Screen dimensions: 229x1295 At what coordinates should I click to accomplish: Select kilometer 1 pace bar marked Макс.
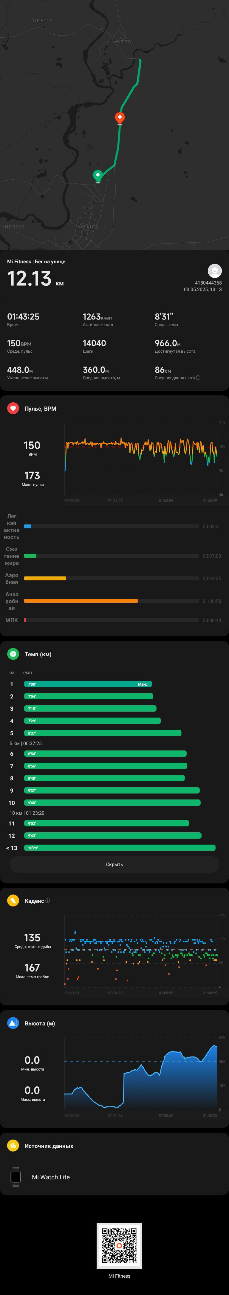point(88,684)
